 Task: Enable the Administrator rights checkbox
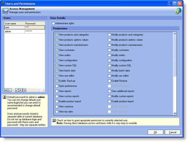53,23
